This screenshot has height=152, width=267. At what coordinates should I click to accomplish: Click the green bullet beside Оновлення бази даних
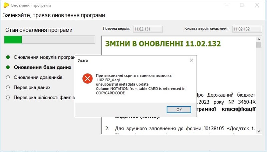pos(8,67)
